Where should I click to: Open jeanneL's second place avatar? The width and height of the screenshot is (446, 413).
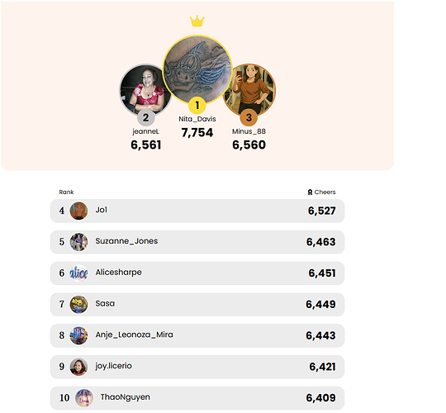click(145, 89)
